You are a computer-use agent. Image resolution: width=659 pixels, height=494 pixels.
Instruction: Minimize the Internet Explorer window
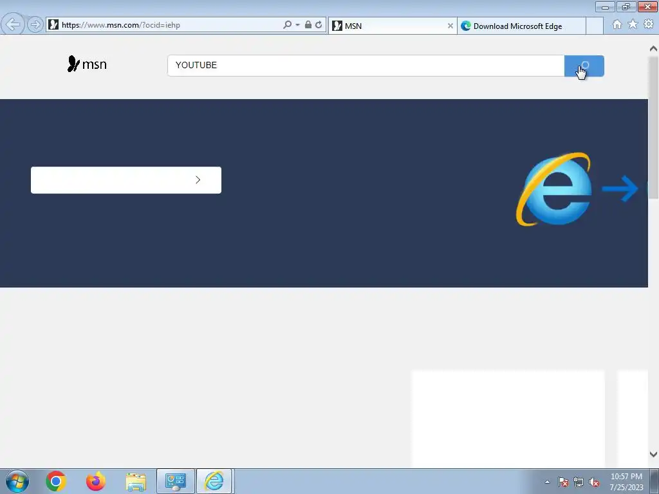pos(605,6)
